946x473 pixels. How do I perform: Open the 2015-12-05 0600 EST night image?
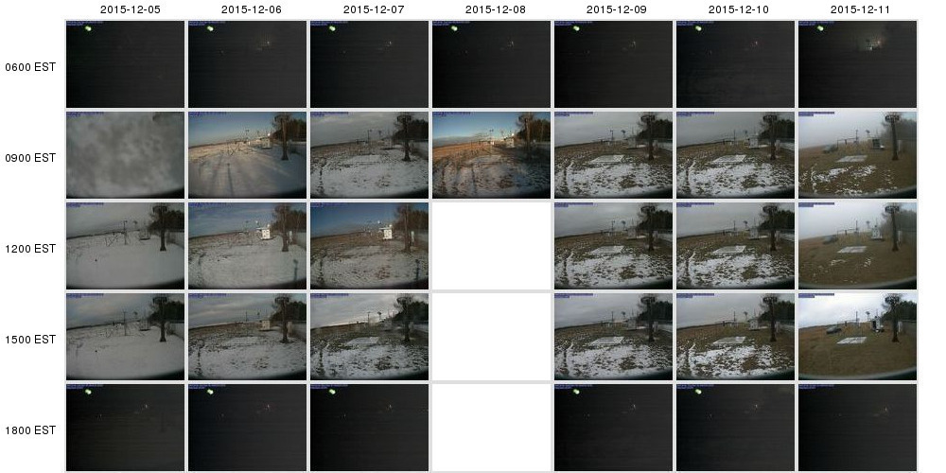click(125, 64)
